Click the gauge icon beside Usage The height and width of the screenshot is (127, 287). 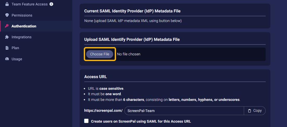point(7,59)
